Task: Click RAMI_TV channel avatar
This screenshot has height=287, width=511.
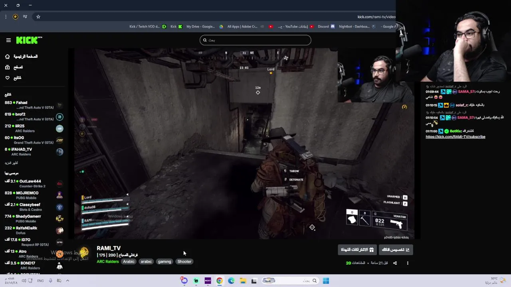Action: (84, 252)
